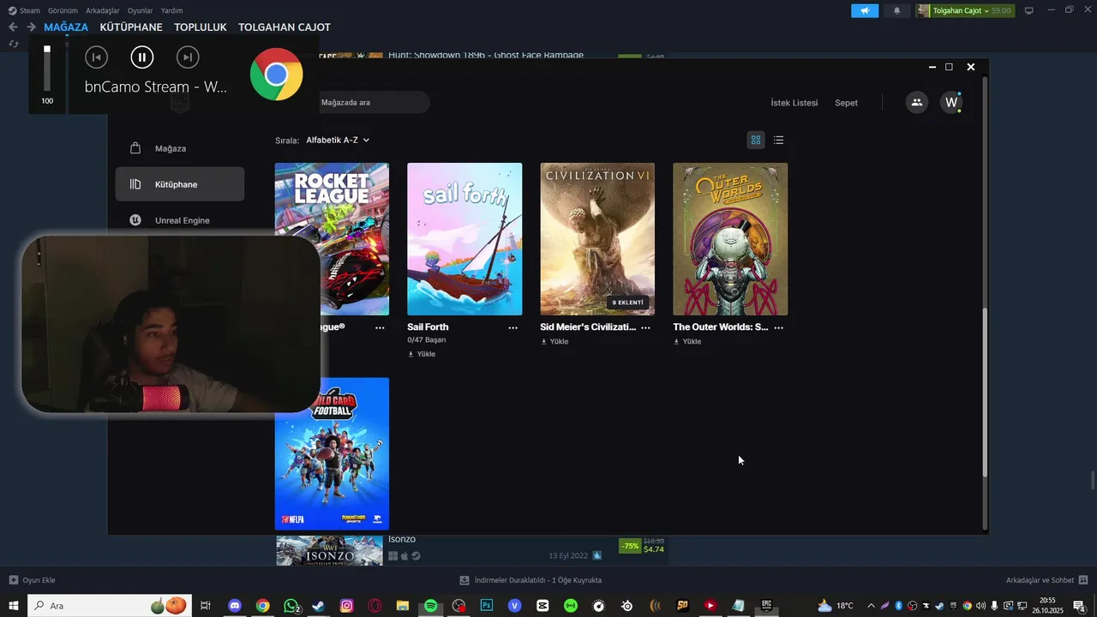Click the Steam announcements megaphone button
Image resolution: width=1097 pixels, height=617 pixels.
(x=865, y=10)
